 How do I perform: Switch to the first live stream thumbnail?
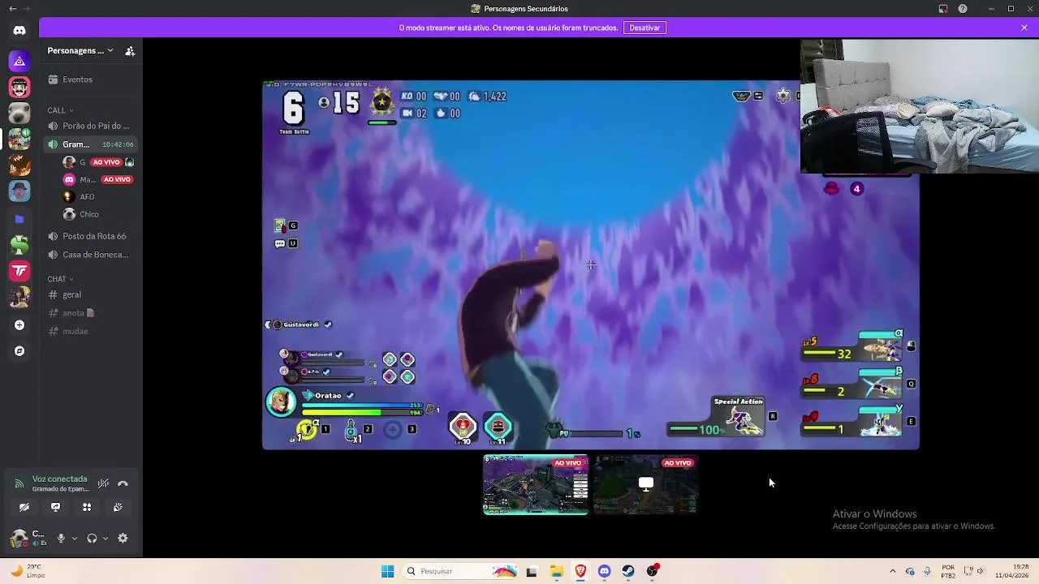point(536,484)
